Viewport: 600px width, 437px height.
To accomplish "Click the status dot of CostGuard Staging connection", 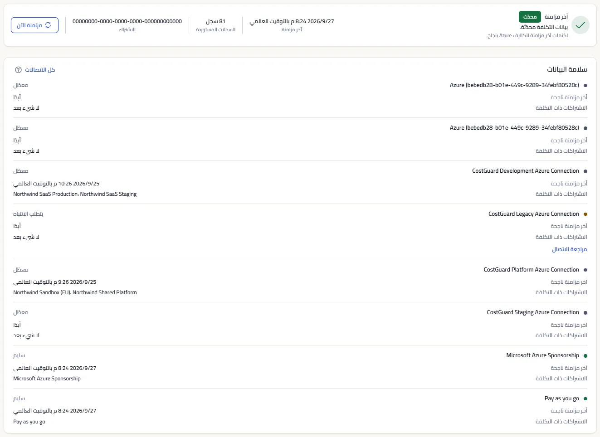I will pos(585,313).
